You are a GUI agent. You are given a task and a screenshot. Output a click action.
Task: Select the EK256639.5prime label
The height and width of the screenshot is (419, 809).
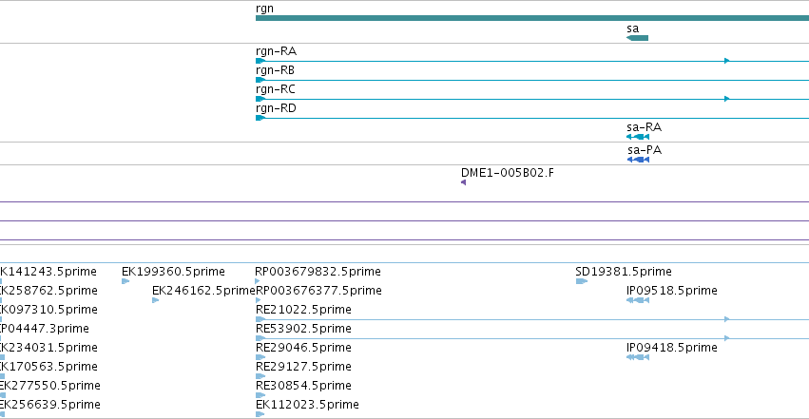click(50, 405)
